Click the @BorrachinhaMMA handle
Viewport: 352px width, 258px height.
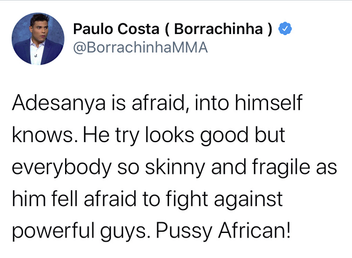tap(140, 47)
